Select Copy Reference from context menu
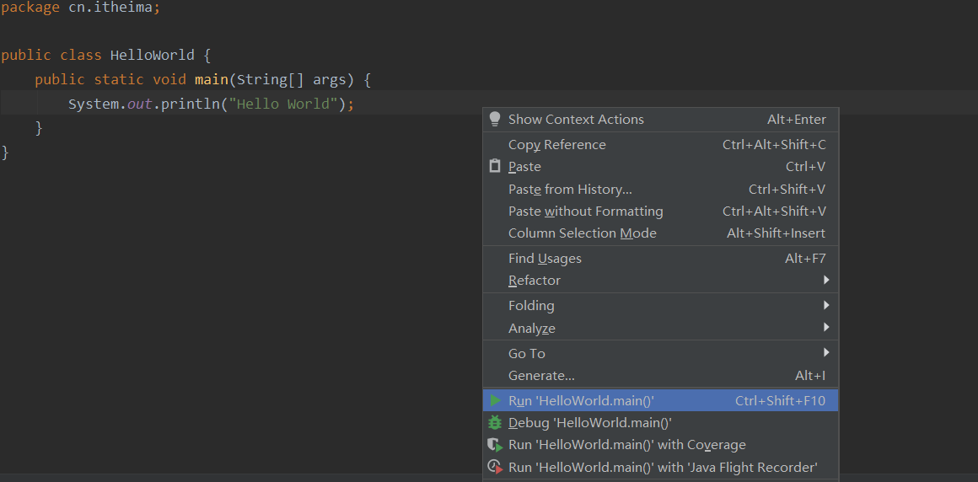 [x=556, y=145]
